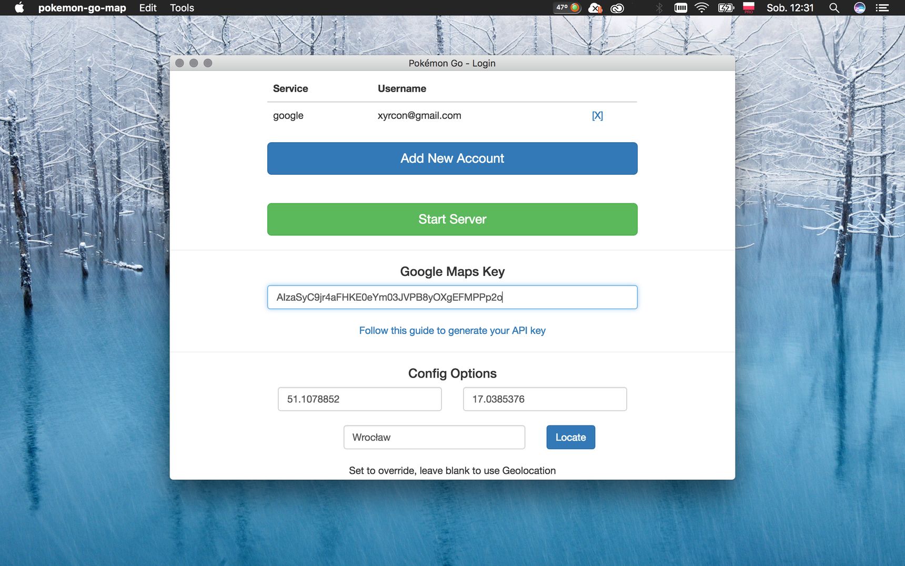Open the Apple menu
The image size is (905, 566).
coord(19,7)
